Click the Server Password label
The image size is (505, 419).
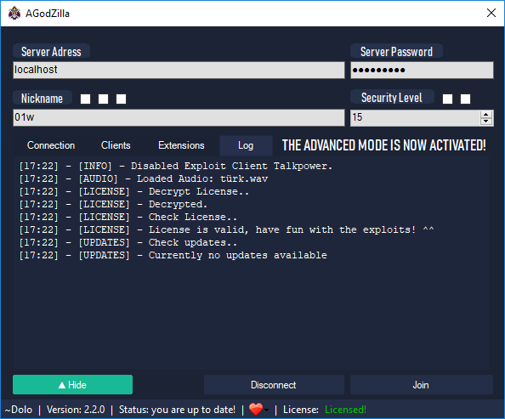coord(396,52)
